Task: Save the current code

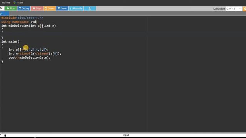Action: point(62,8)
